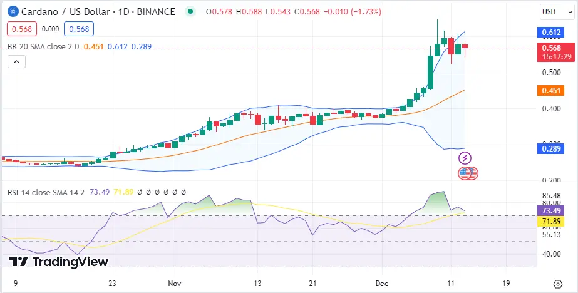Image resolution: width=578 pixels, height=293 pixels.
Task: Click the L0.543 low value in header
Action: click(279, 12)
